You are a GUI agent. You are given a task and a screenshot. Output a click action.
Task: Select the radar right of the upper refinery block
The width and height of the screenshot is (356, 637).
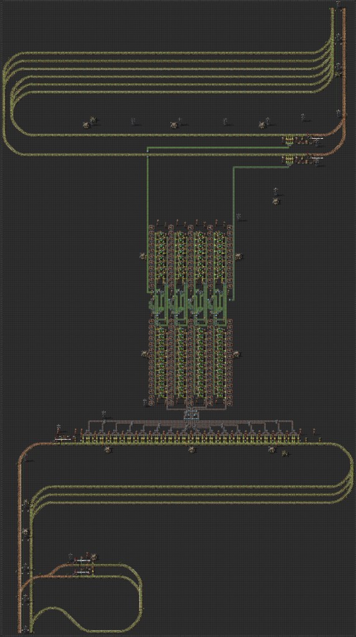point(238,256)
